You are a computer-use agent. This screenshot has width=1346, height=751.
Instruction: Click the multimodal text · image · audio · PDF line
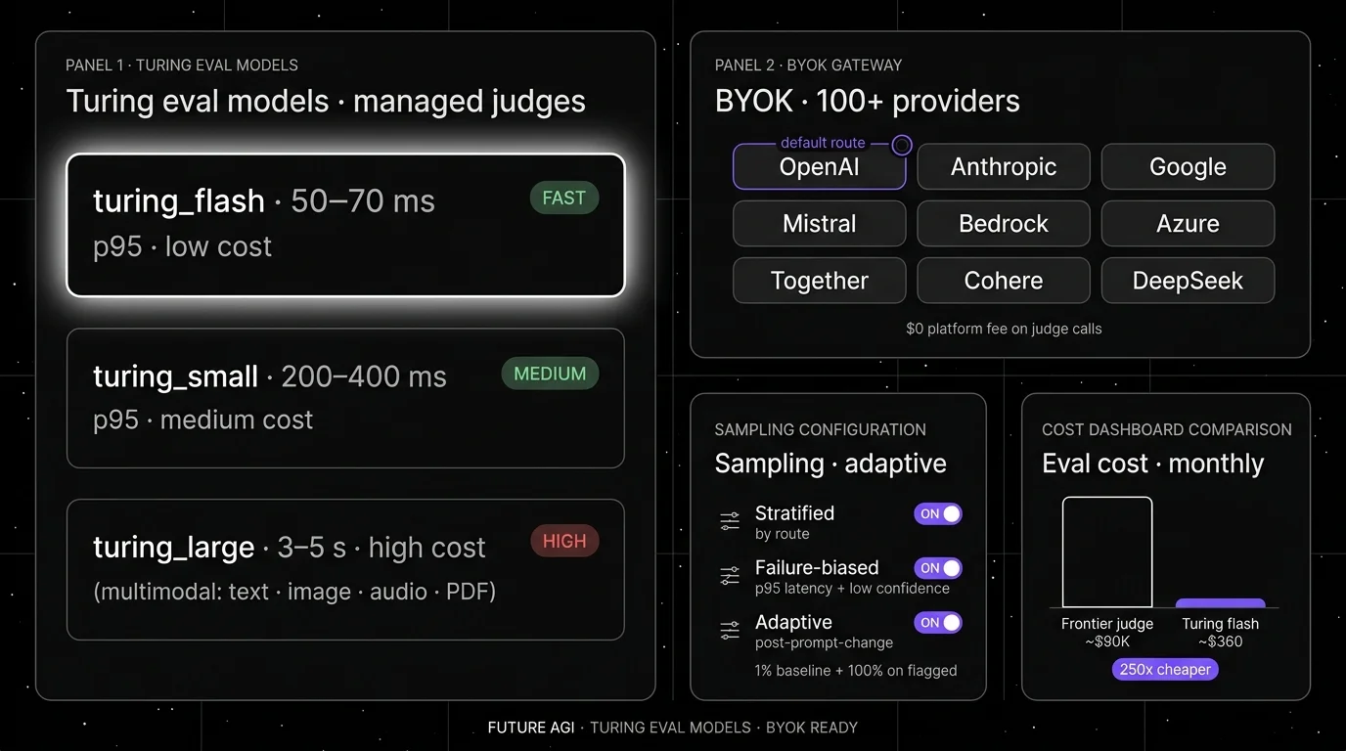coord(294,592)
